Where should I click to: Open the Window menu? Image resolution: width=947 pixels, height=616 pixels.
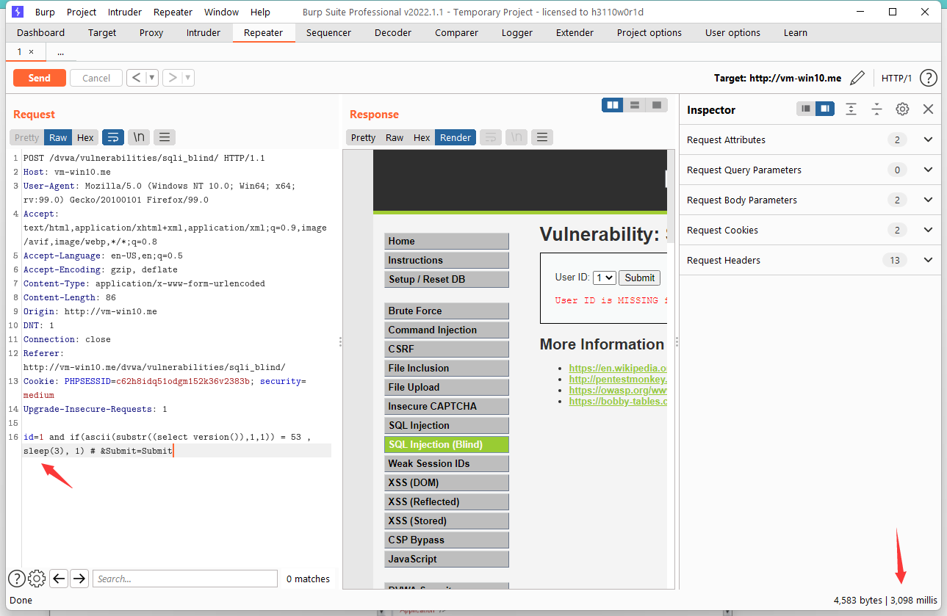tap(221, 12)
